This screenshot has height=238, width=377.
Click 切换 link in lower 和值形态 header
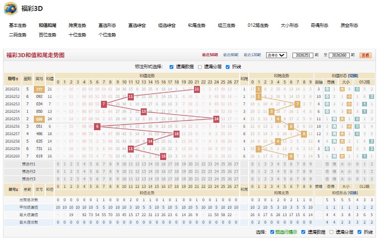point(353,193)
